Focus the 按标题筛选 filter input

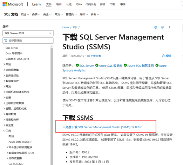28,41
